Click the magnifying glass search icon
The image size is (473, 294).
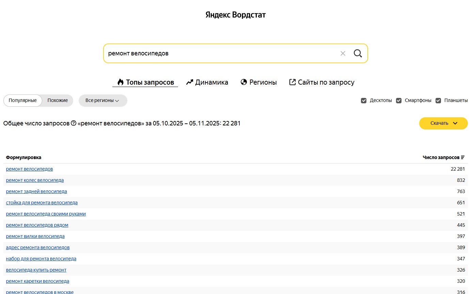pyautogui.click(x=358, y=53)
